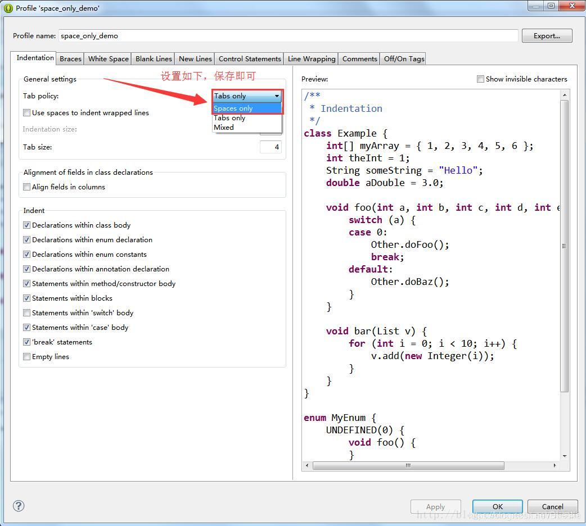586x526 pixels.
Task: Switch to the Braces tab
Action: [x=70, y=58]
